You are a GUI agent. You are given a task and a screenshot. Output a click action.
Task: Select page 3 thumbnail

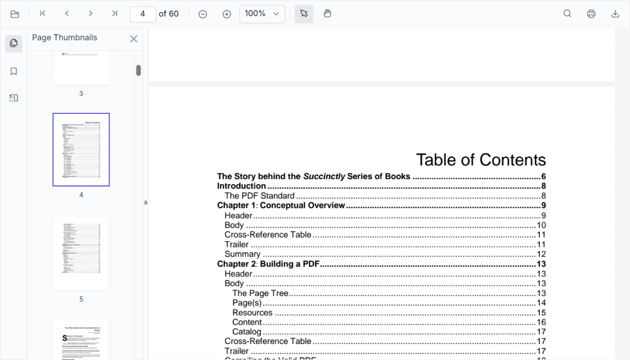tap(81, 68)
